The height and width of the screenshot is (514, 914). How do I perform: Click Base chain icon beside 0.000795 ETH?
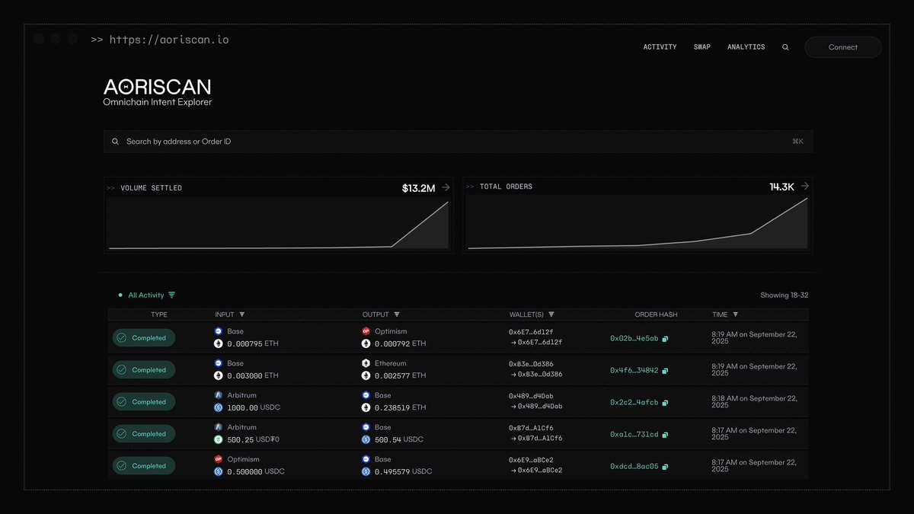pyautogui.click(x=219, y=331)
